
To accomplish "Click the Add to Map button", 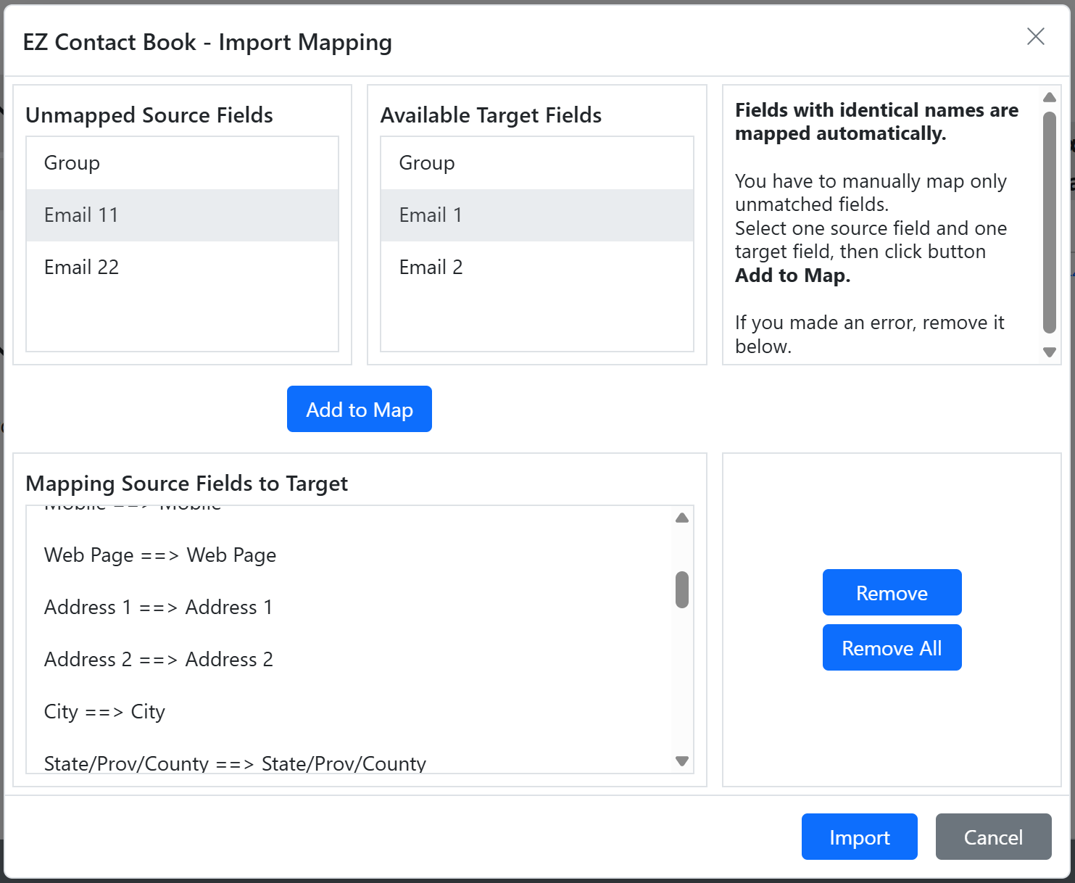I will (x=359, y=409).
